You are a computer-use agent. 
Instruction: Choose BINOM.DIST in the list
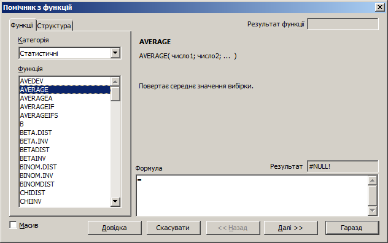(65, 167)
